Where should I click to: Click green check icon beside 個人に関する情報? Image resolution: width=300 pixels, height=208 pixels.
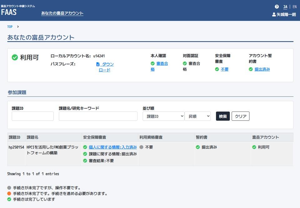[85, 147]
